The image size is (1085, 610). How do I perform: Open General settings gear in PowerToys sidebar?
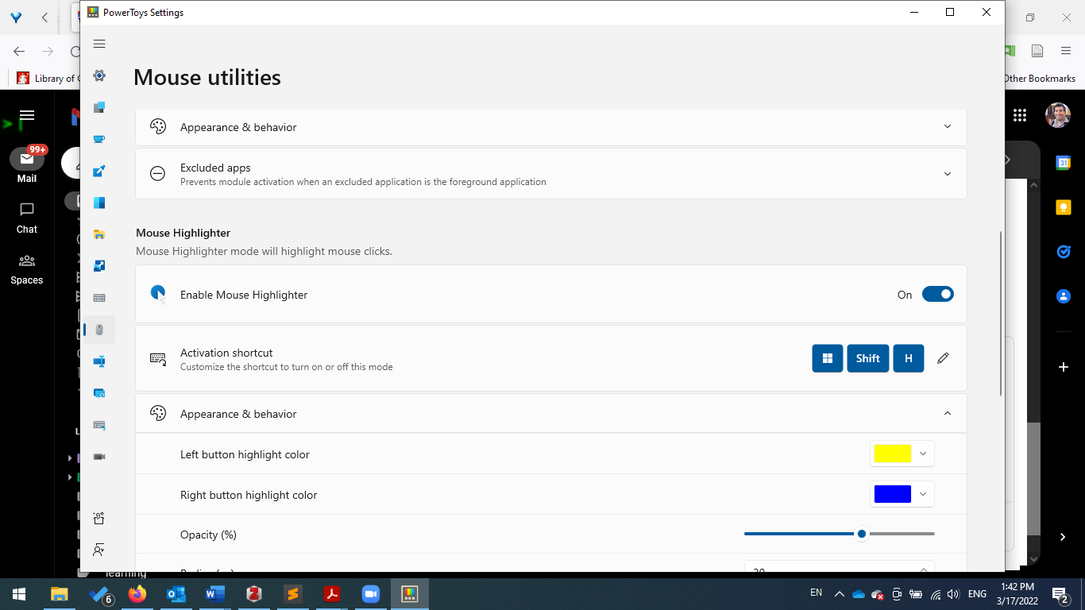tap(99, 75)
